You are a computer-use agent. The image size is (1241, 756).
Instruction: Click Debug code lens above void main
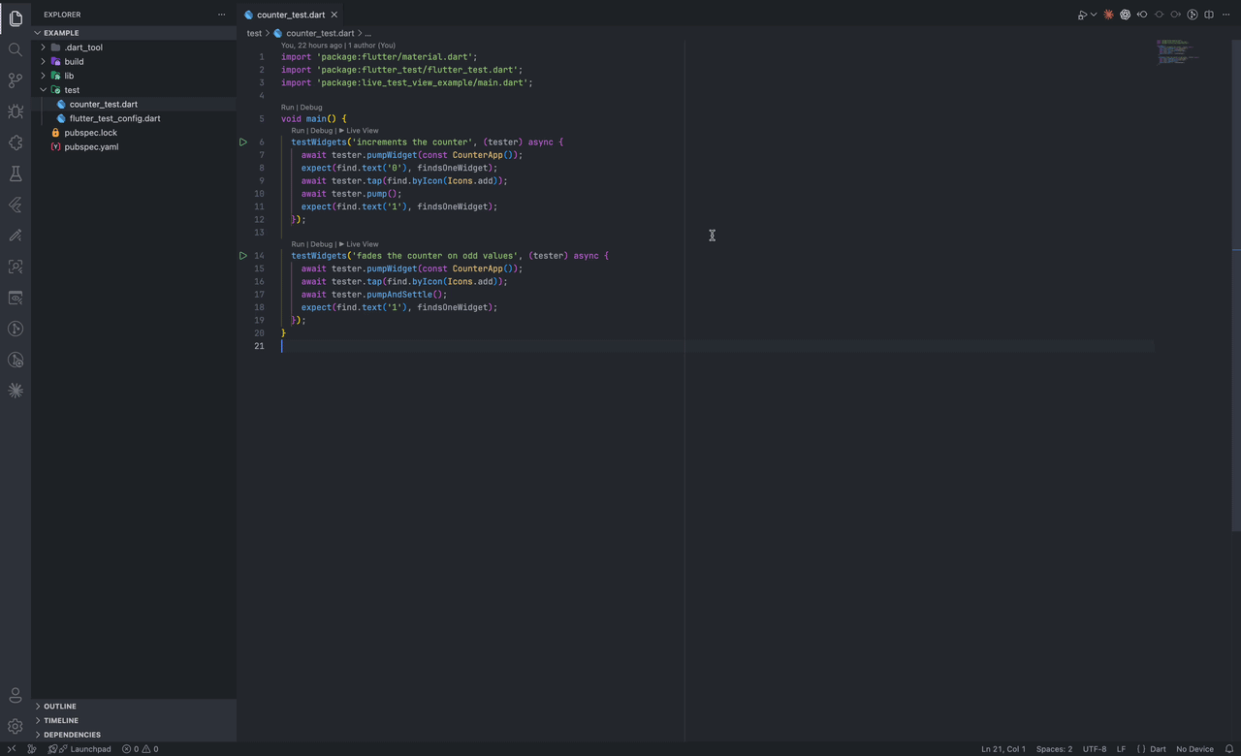(x=311, y=108)
